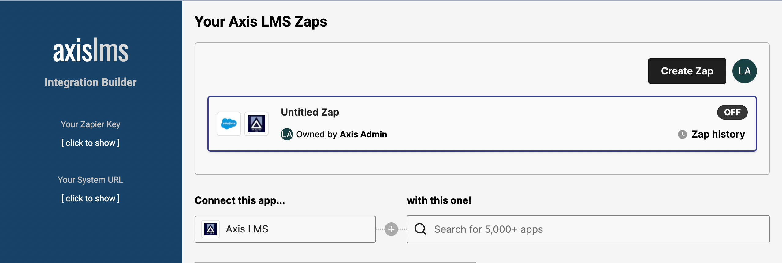Viewport: 782px width, 263px height.
Task: Click the LA user avatar beside Create Zap
Action: coord(744,71)
